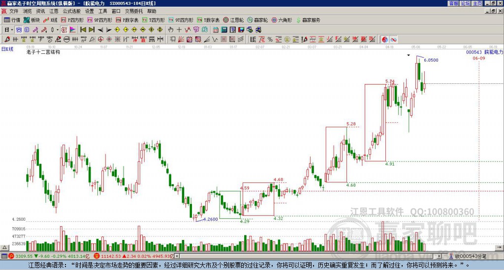Open the 公式选股 menu
This screenshot has height=270, width=504.
tap(72, 11)
